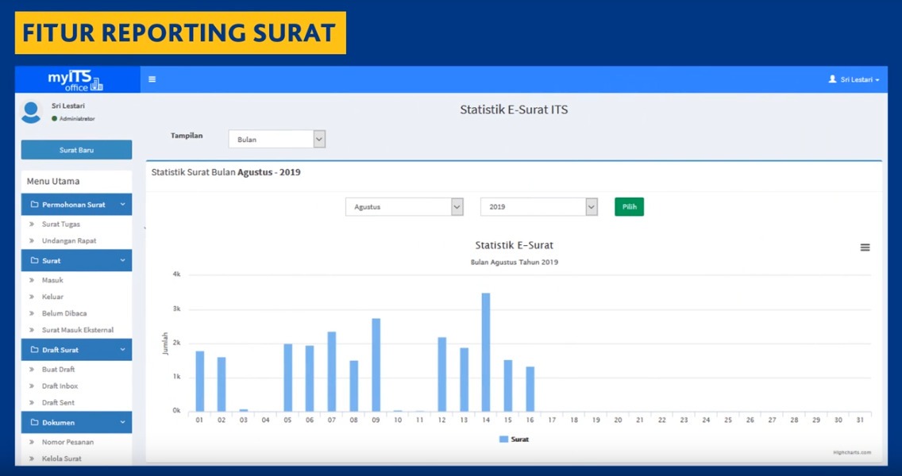Collapse the Permohonan Surat section chevron
This screenshot has width=902, height=476.
point(122,205)
